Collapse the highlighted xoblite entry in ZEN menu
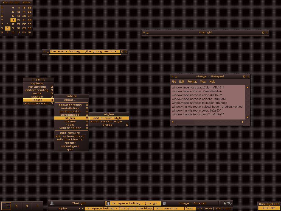281x211 pixels. 38,100
